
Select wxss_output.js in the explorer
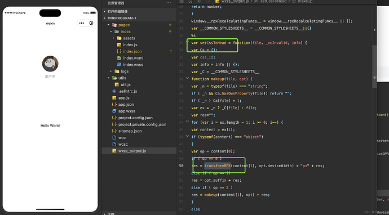pos(132,151)
